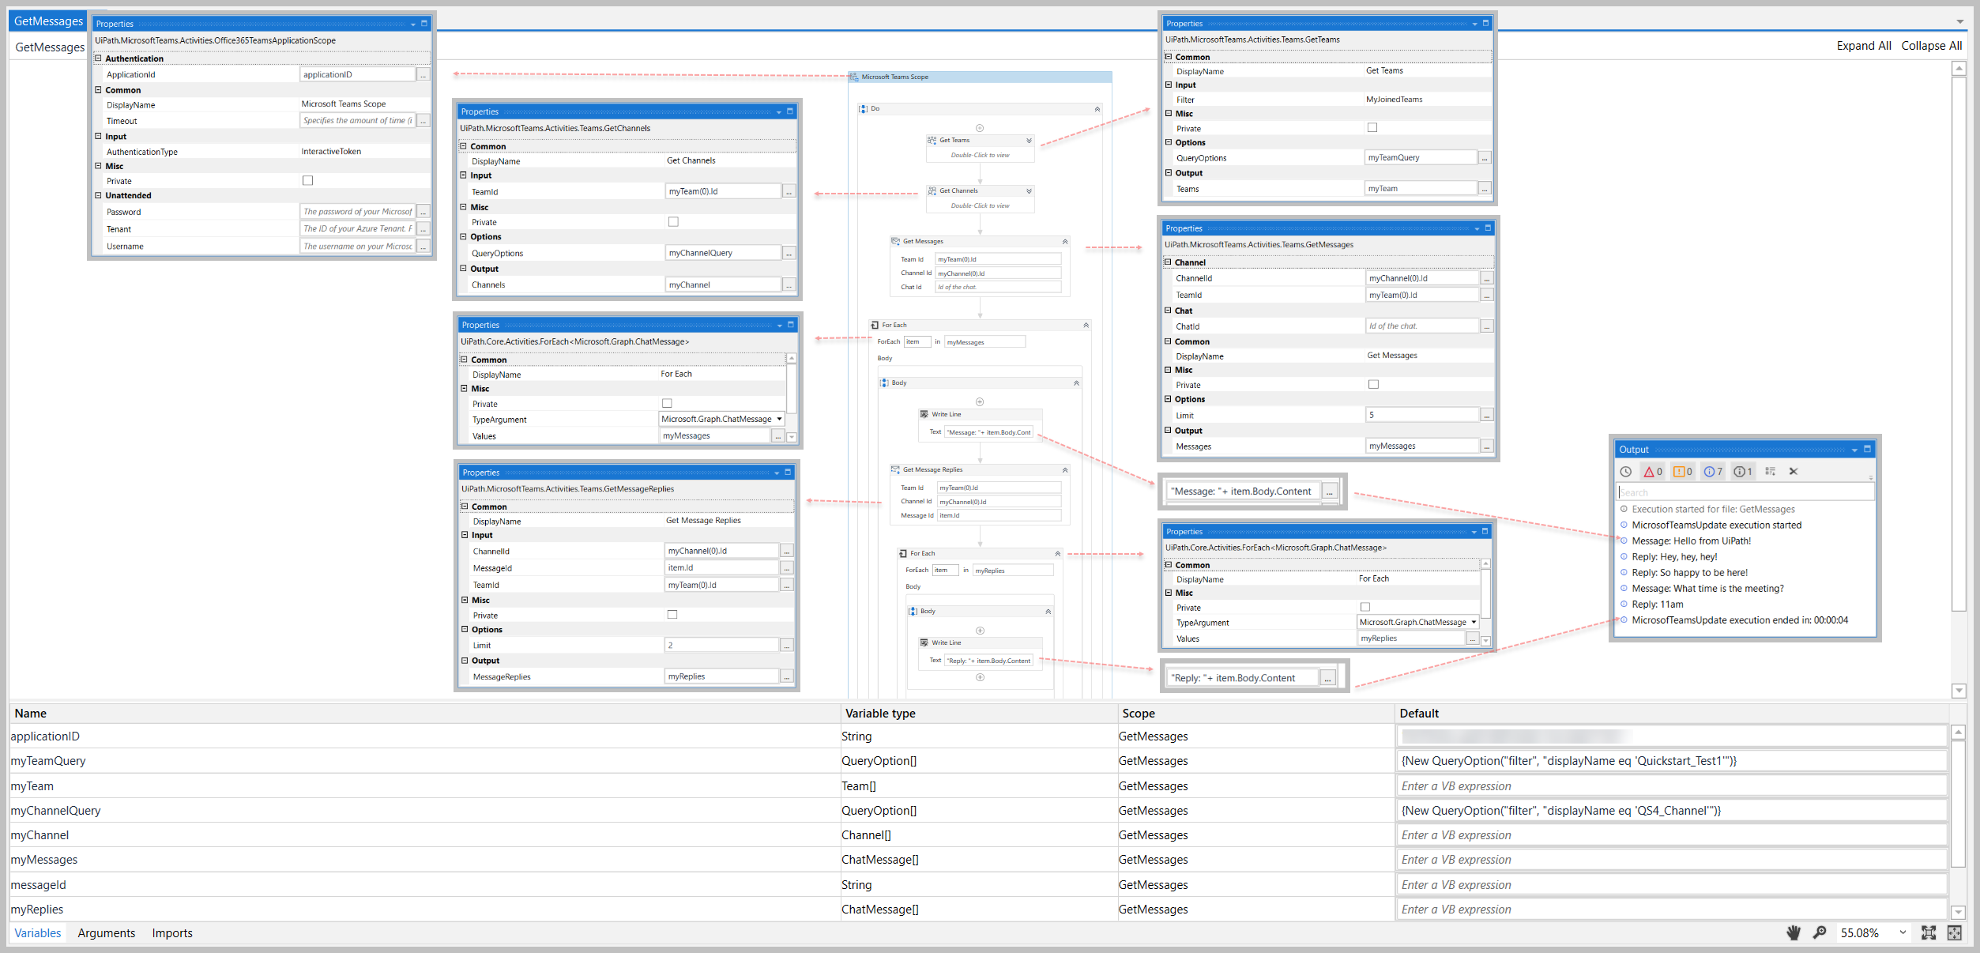Toggle Private checkbox in GetTeams properties
The image size is (1980, 953).
(x=1372, y=128)
